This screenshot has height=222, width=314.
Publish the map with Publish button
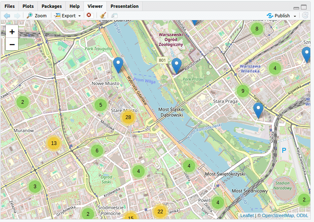(x=279, y=16)
